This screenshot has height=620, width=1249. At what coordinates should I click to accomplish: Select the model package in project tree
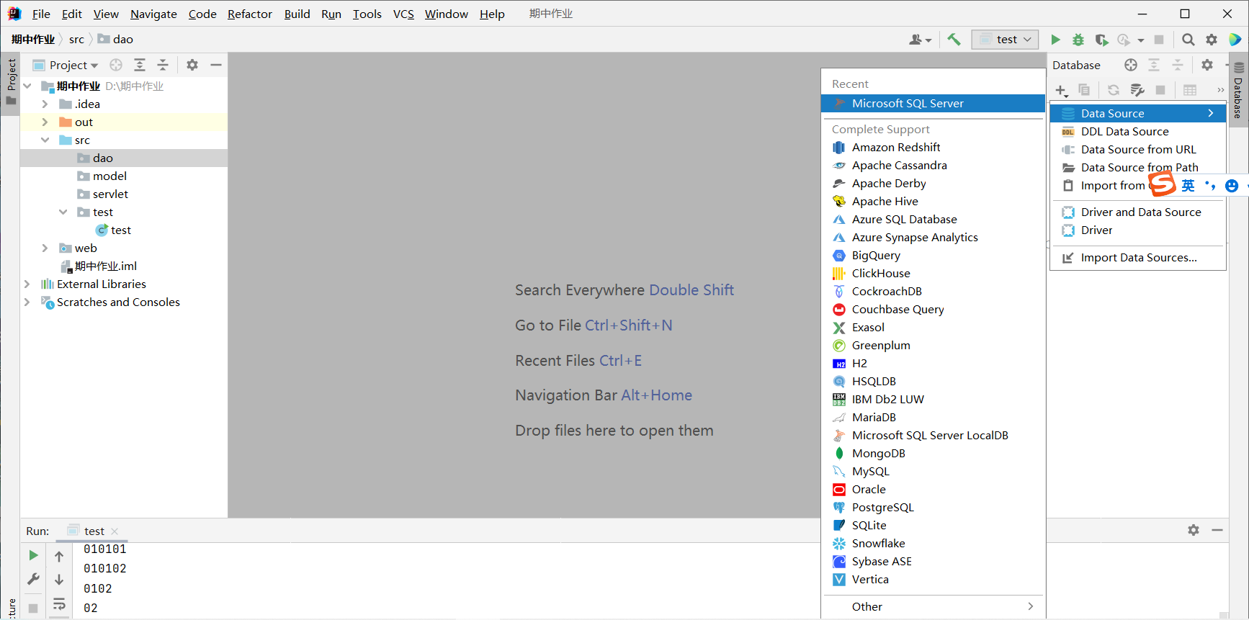tap(109, 176)
